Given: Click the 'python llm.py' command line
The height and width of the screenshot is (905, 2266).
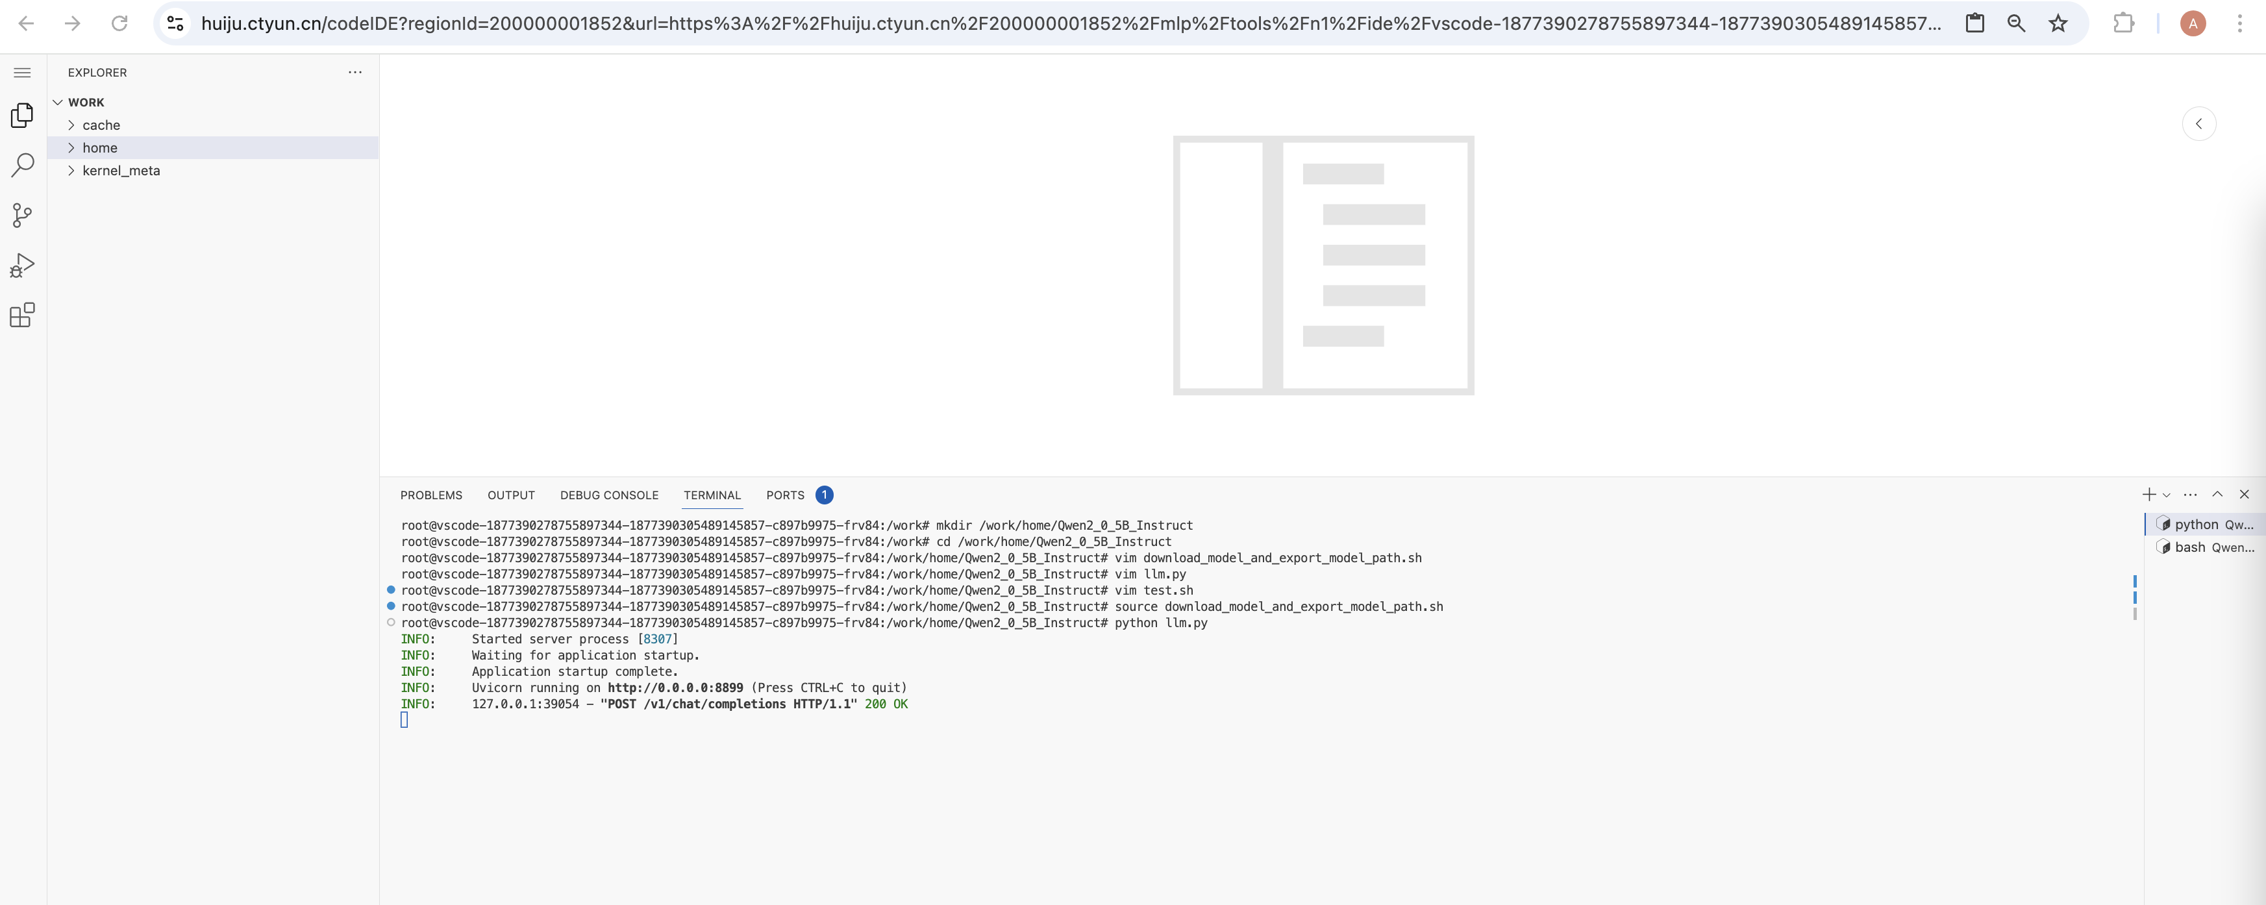Looking at the screenshot, I should click(x=804, y=623).
